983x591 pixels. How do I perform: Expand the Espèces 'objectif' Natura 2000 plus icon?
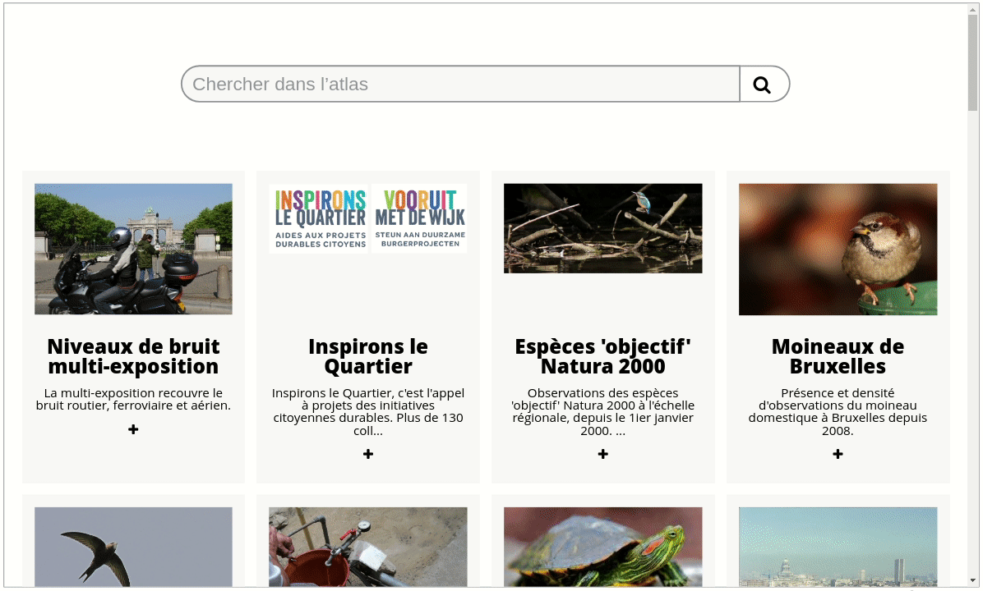[603, 454]
